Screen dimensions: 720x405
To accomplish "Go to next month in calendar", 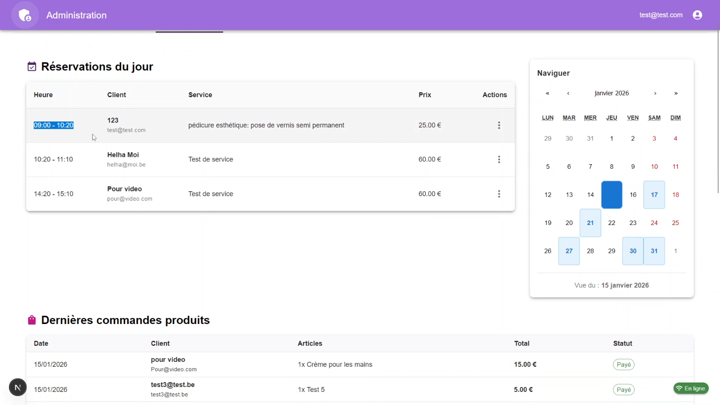I will (655, 94).
